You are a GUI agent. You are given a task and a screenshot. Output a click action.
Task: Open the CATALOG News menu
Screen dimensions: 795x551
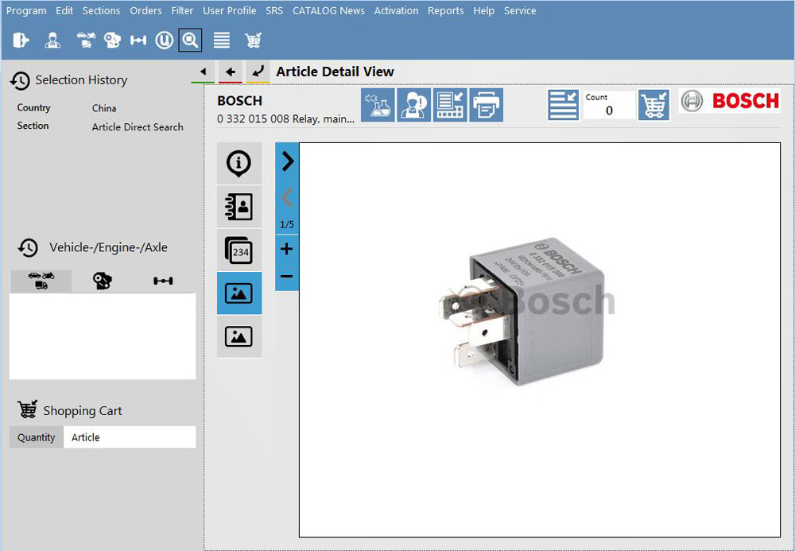coord(328,10)
